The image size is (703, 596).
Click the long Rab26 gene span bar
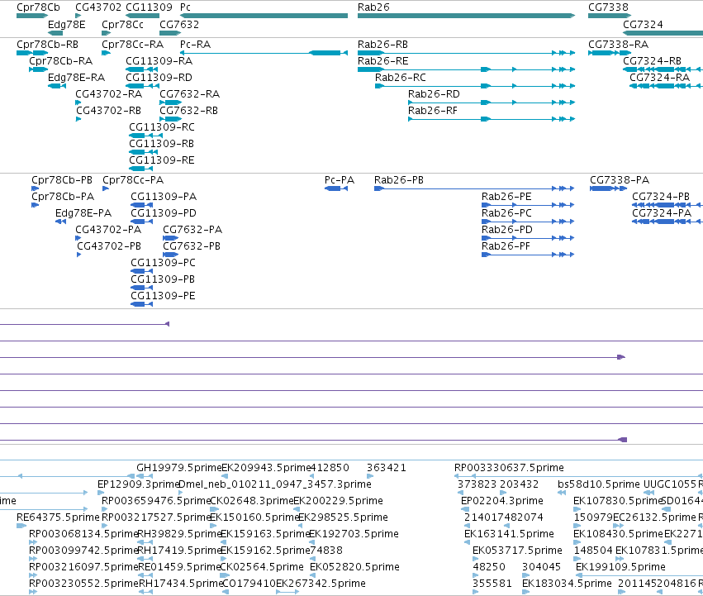[x=466, y=16]
